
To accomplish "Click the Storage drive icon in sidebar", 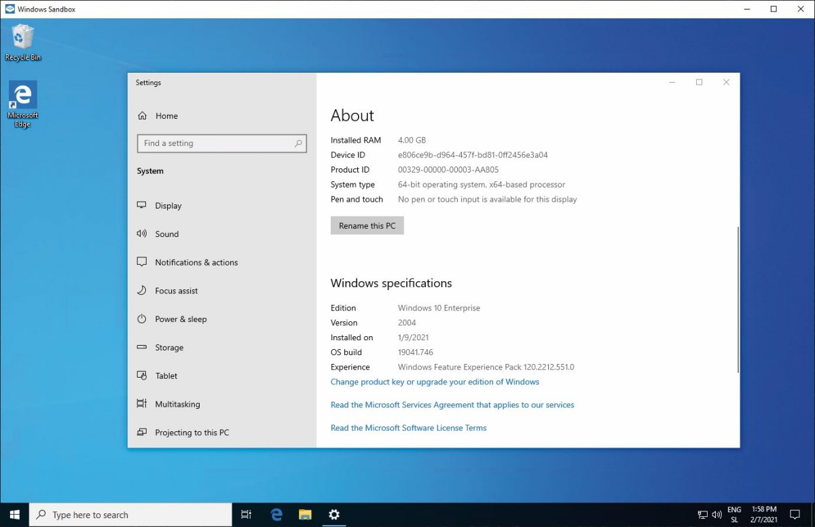I will tap(142, 347).
